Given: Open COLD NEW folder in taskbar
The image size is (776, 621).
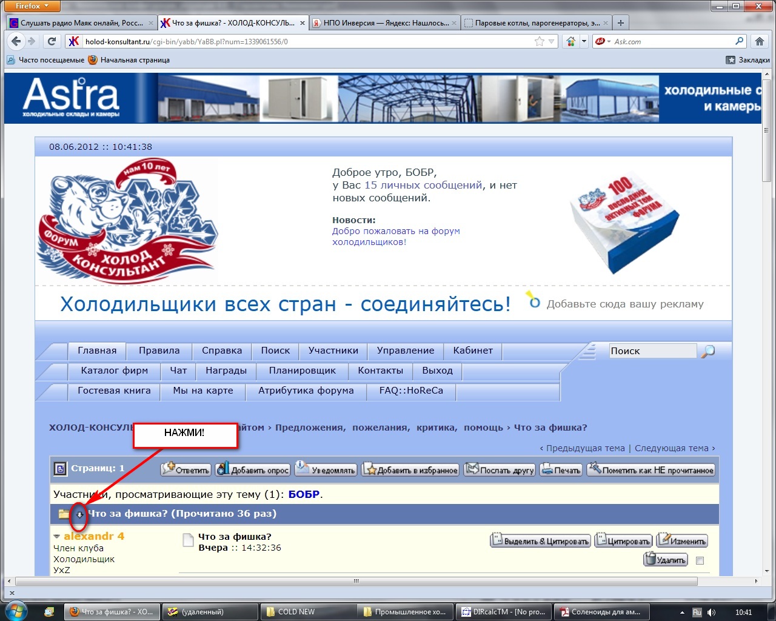Looking at the screenshot, I should coord(307,612).
